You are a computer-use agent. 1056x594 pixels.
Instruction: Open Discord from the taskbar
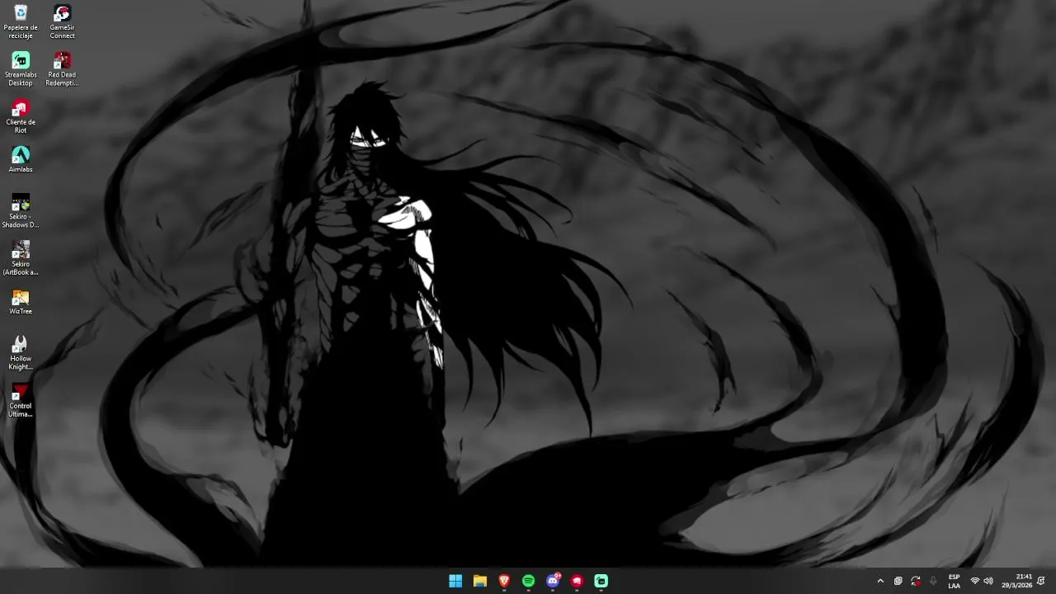click(x=553, y=581)
